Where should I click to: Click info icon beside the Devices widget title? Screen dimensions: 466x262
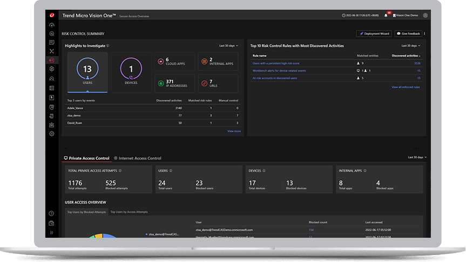point(264,170)
